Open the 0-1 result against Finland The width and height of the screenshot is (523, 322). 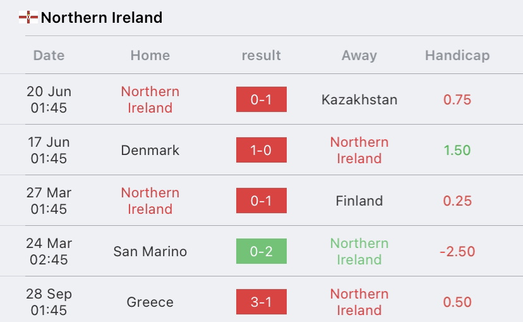[x=261, y=201]
